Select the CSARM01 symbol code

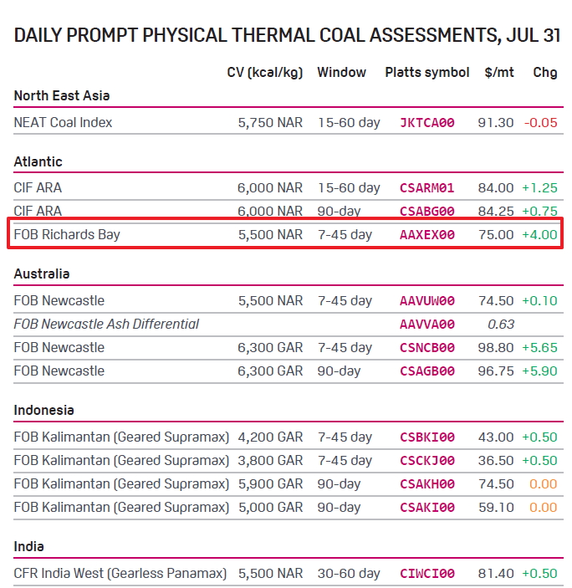click(427, 188)
